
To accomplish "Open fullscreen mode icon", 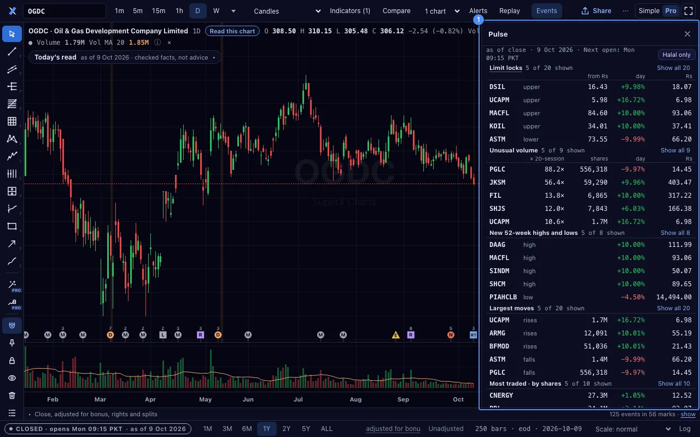I will [689, 11].
